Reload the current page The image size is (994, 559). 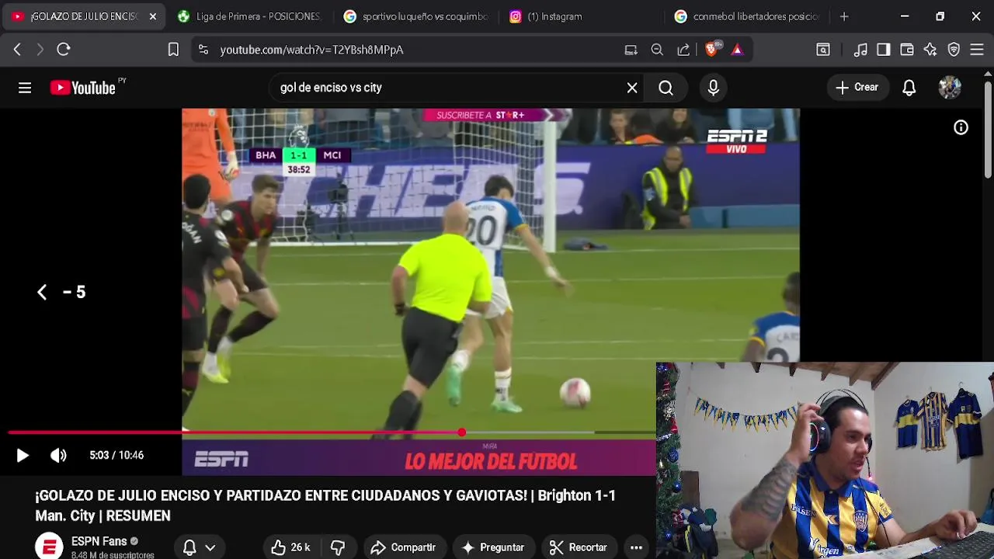tap(64, 50)
